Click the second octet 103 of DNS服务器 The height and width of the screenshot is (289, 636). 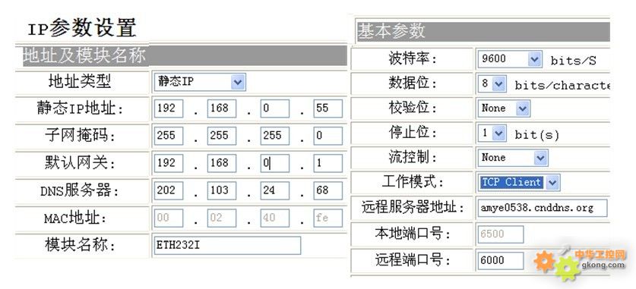coord(221,190)
